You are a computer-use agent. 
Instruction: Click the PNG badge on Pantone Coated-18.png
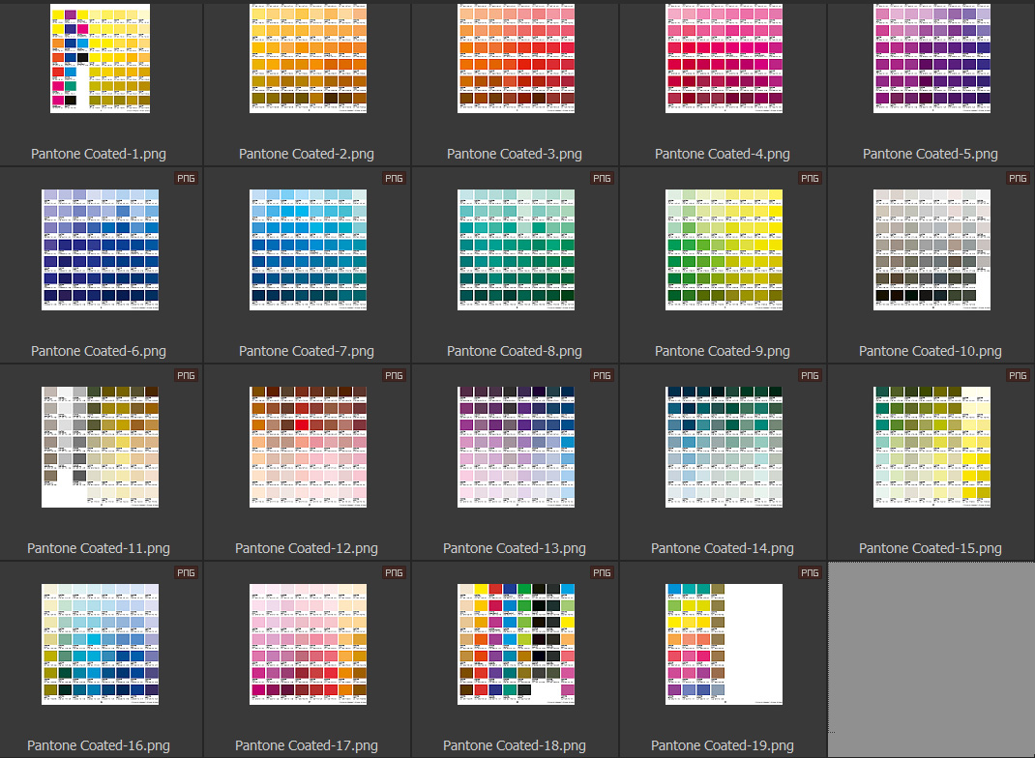[602, 572]
